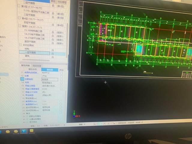Viewport: 192px width, 144px height.
Task: Open the fourth yellow taskbar application
Action: [31, 131]
